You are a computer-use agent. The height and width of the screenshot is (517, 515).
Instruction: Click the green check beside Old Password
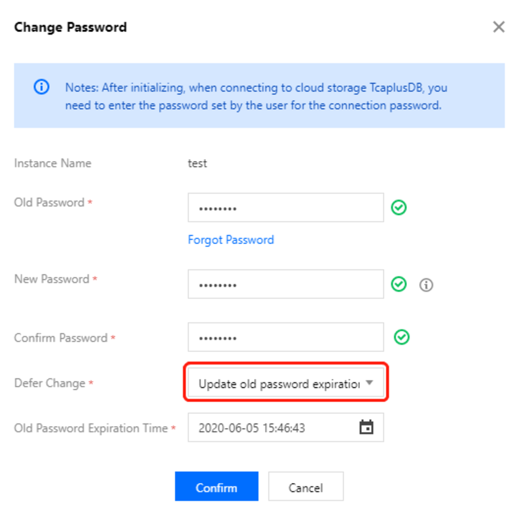click(x=399, y=208)
